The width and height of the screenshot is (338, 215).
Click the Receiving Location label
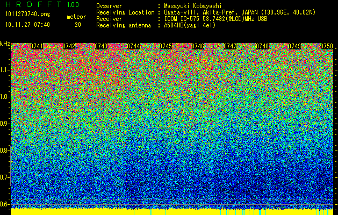point(125,12)
